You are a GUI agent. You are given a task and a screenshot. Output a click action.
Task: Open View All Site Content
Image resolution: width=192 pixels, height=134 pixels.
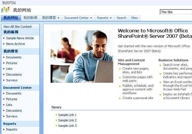point(17,27)
